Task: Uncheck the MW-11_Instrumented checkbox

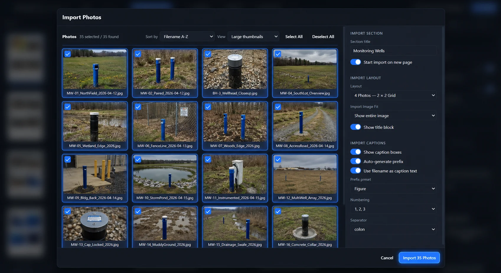Action: point(208,159)
